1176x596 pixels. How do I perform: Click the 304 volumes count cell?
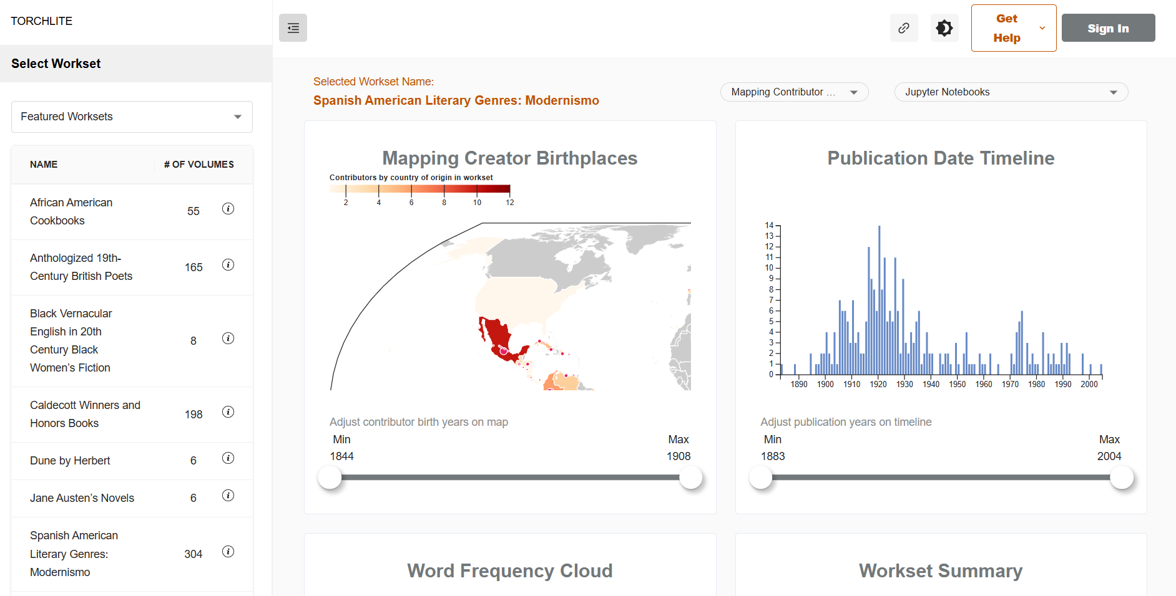click(194, 554)
